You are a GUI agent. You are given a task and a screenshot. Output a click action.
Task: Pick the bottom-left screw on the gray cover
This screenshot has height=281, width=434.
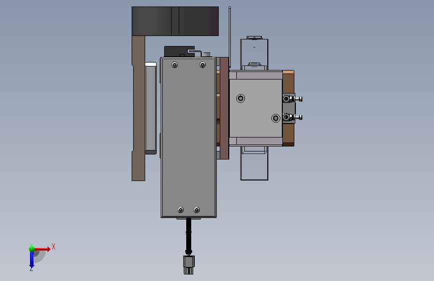pos(181,210)
